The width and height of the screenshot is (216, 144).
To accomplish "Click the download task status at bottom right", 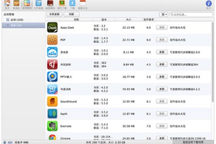I will pyautogui.click(x=193, y=142).
